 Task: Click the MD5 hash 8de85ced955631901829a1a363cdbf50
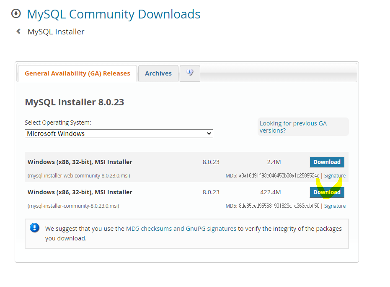[279, 206]
